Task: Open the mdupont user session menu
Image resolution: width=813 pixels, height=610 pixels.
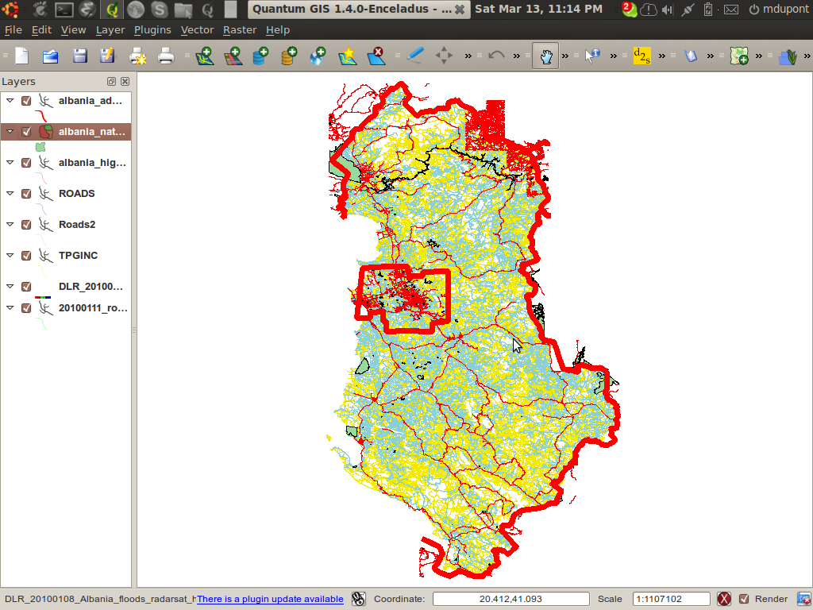Action: click(779, 9)
